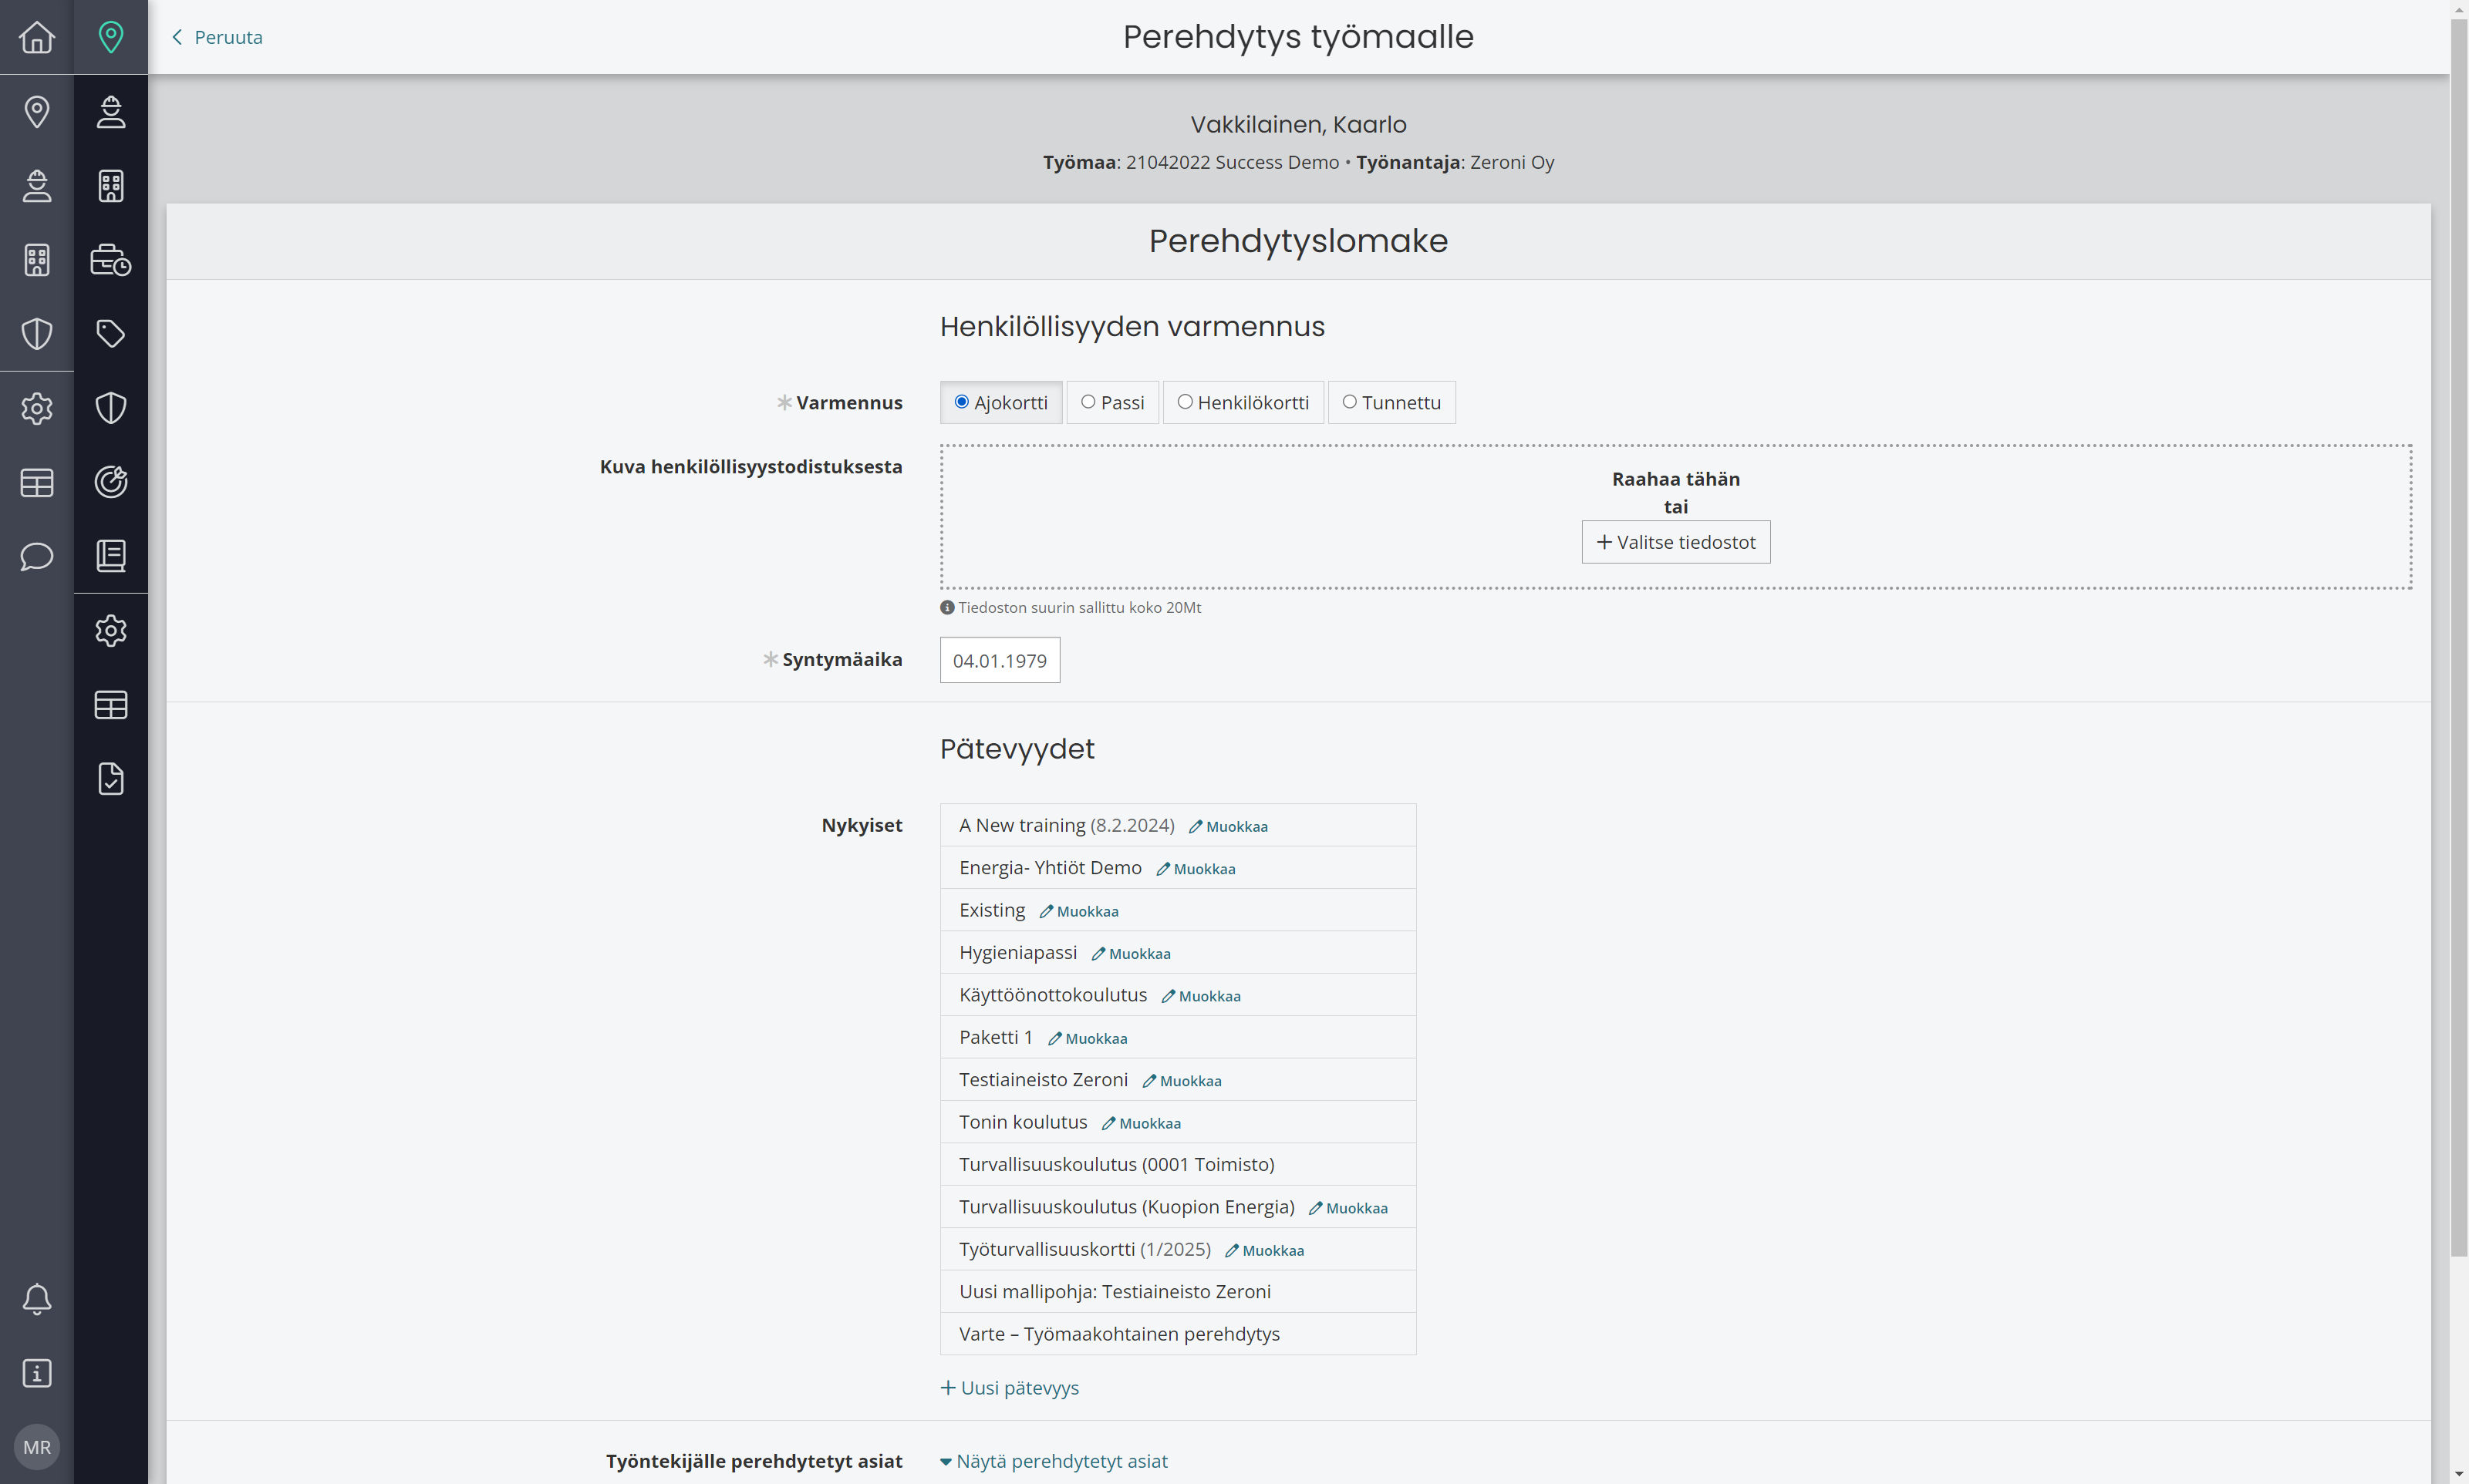The image size is (2469, 1484).
Task: Open the chat bubble icon
Action: (37, 556)
